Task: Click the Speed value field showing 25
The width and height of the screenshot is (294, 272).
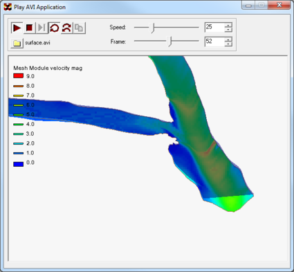Action: tap(214, 27)
